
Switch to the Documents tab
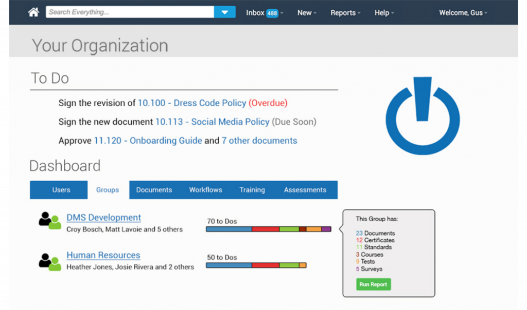[x=154, y=190]
